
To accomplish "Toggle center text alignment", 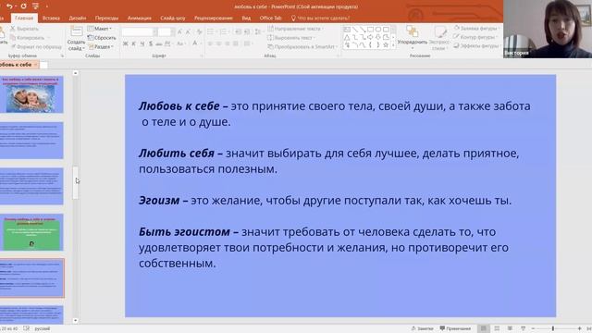I will [218, 43].
